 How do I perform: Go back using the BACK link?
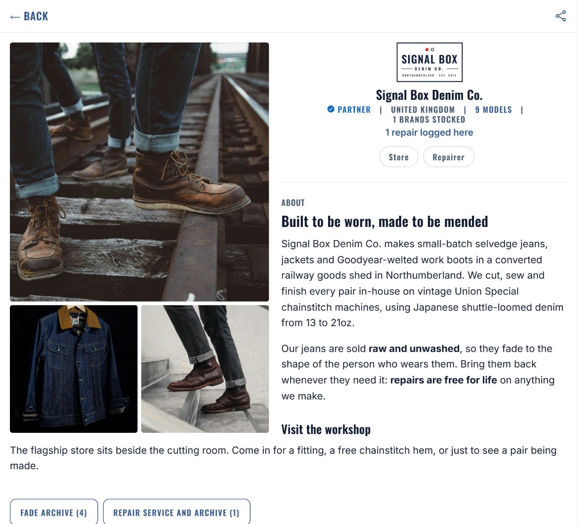click(29, 17)
